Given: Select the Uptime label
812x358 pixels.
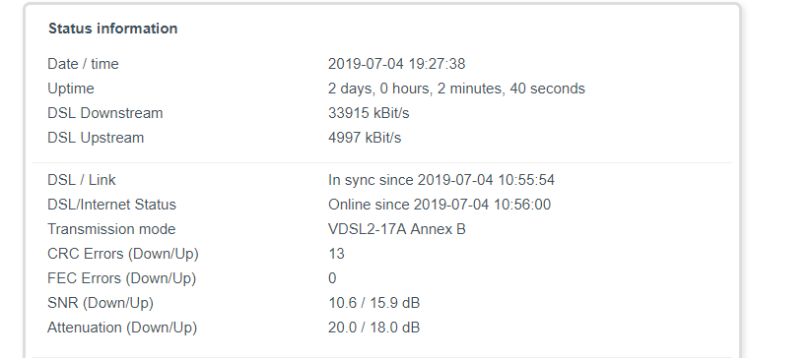Looking at the screenshot, I should click(71, 89).
